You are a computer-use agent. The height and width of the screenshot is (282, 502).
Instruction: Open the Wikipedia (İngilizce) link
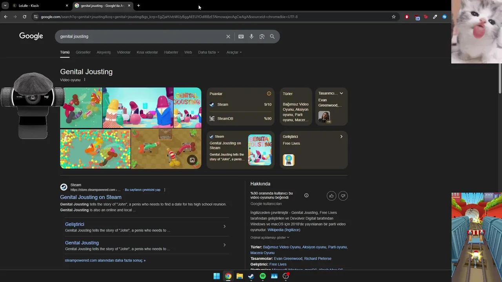click(x=284, y=230)
